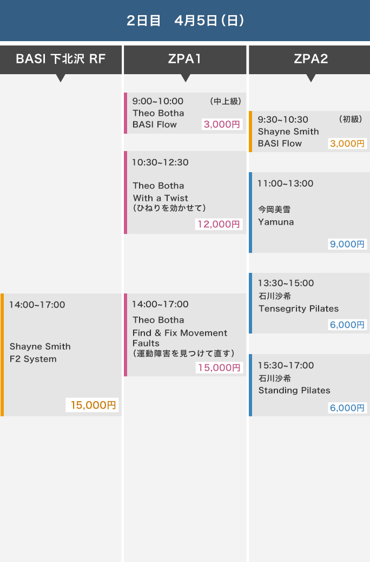The height and width of the screenshot is (562, 370).
Task: Open Shayne Smith's 9:30~10:30 BASI Flow class
Action: click(x=292, y=132)
